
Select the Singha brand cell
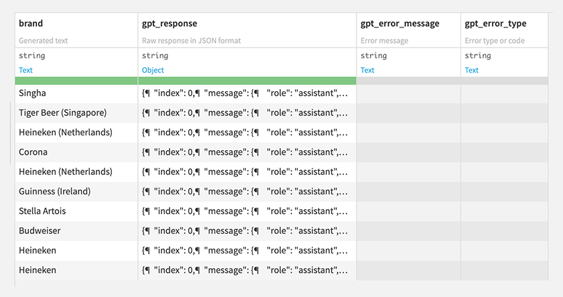pyautogui.click(x=76, y=93)
